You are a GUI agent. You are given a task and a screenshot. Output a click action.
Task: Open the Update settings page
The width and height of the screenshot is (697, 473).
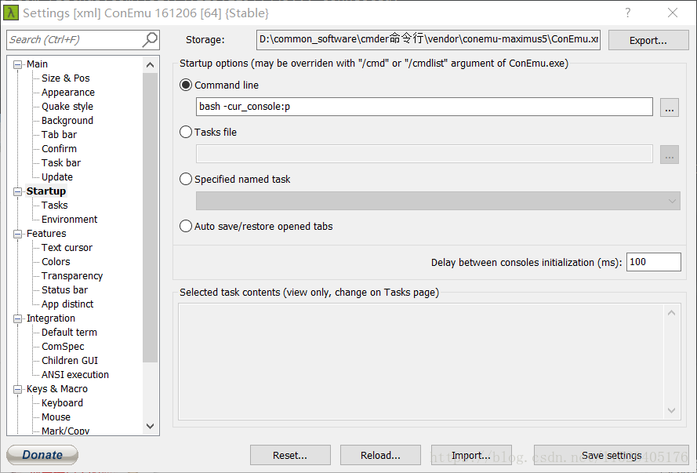pos(57,177)
